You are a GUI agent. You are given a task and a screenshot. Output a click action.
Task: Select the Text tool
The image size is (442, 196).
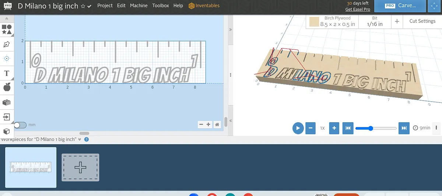pos(7,73)
